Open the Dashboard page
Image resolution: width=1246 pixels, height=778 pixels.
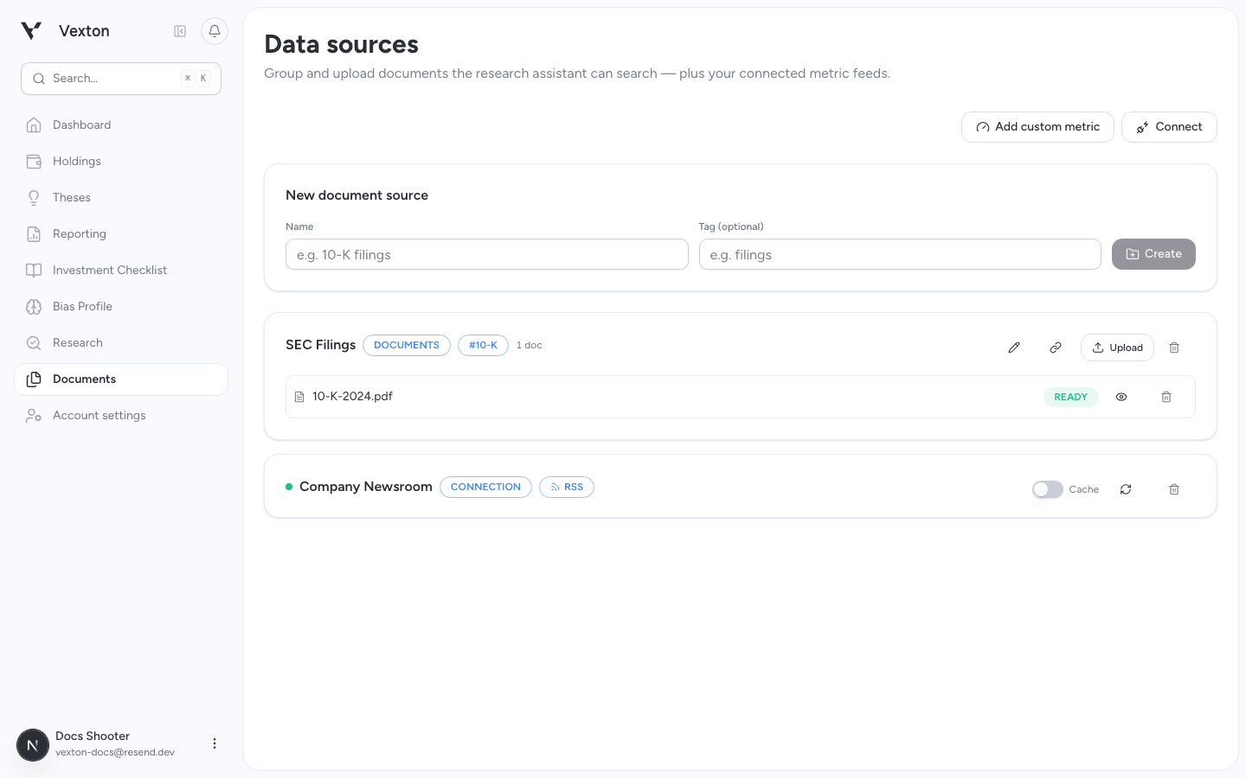click(x=121, y=125)
